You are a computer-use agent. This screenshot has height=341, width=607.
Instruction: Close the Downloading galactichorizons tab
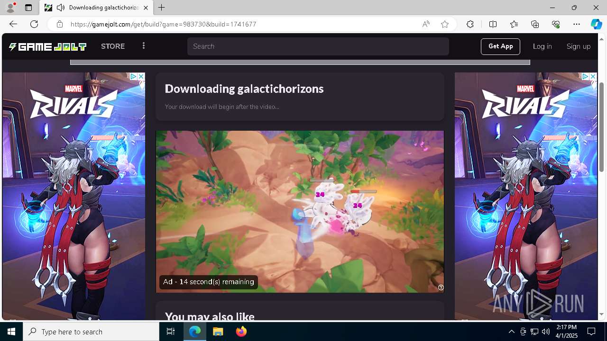(146, 8)
